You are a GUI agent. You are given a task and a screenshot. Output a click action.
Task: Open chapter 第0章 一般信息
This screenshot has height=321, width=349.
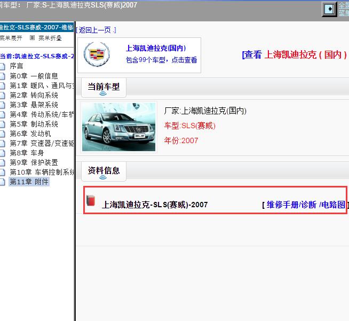34,76
